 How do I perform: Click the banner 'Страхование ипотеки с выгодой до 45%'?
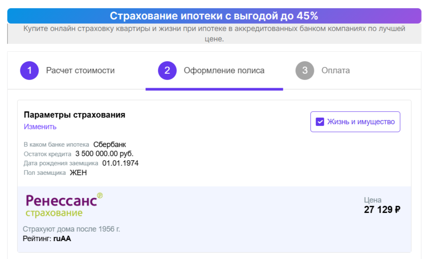(214, 16)
